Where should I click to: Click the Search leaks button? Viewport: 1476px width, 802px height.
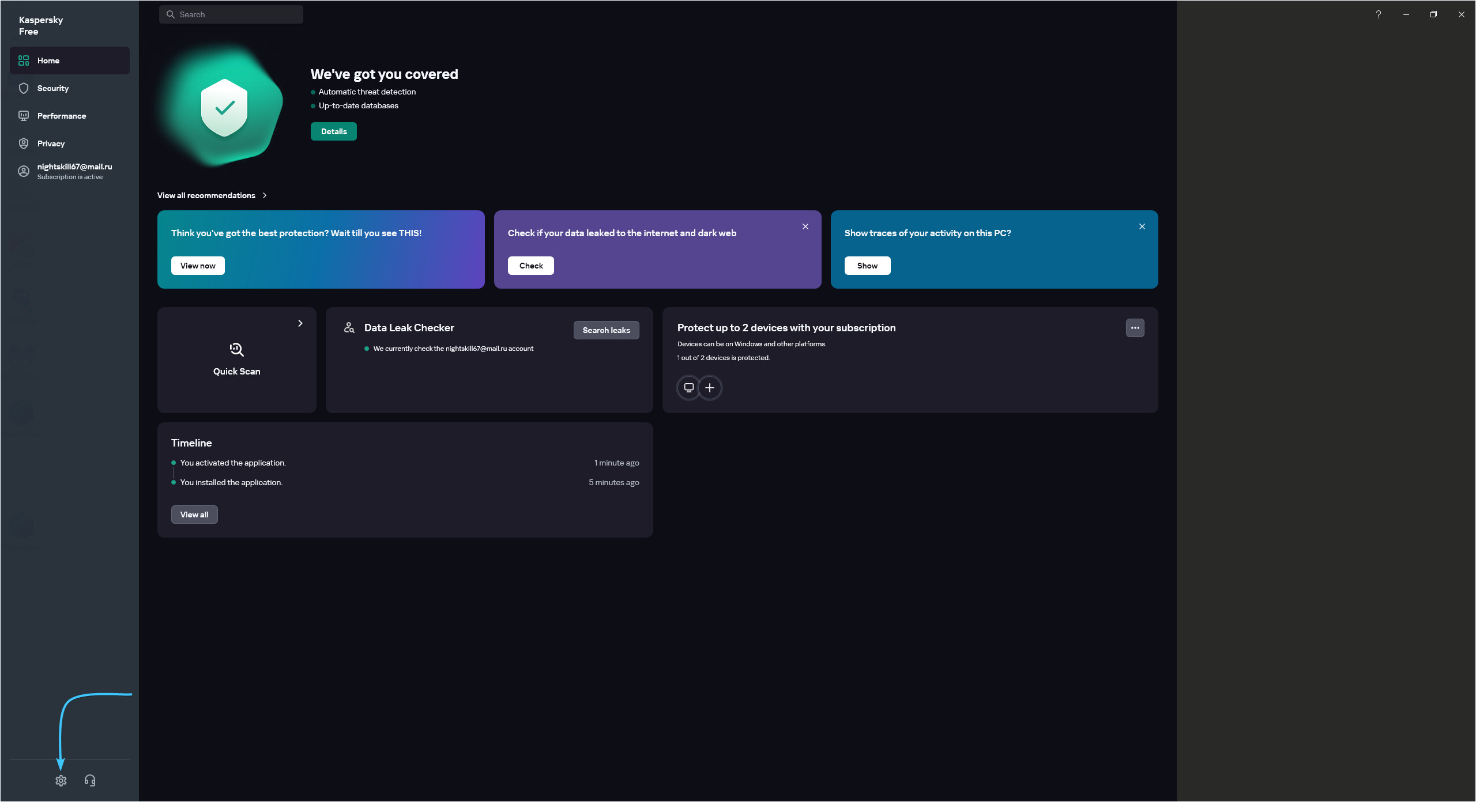click(x=606, y=330)
